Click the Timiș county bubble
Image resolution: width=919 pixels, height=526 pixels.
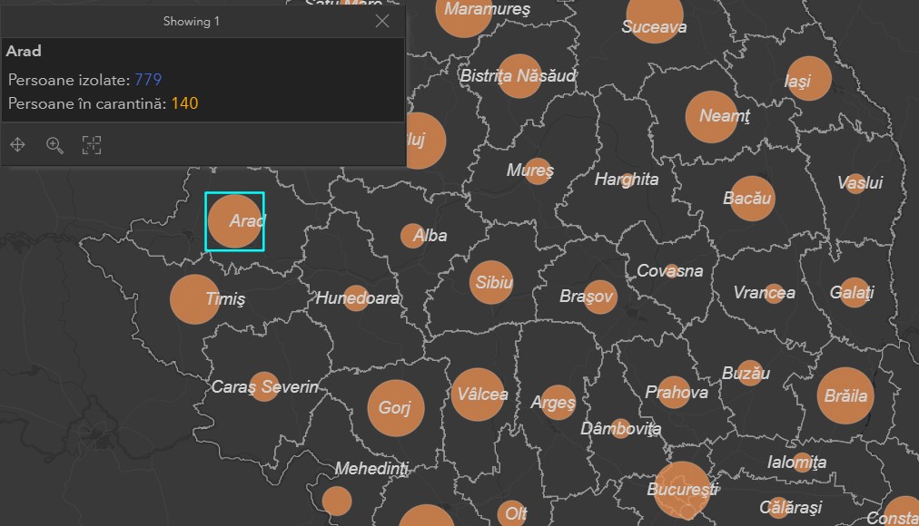[195, 300]
